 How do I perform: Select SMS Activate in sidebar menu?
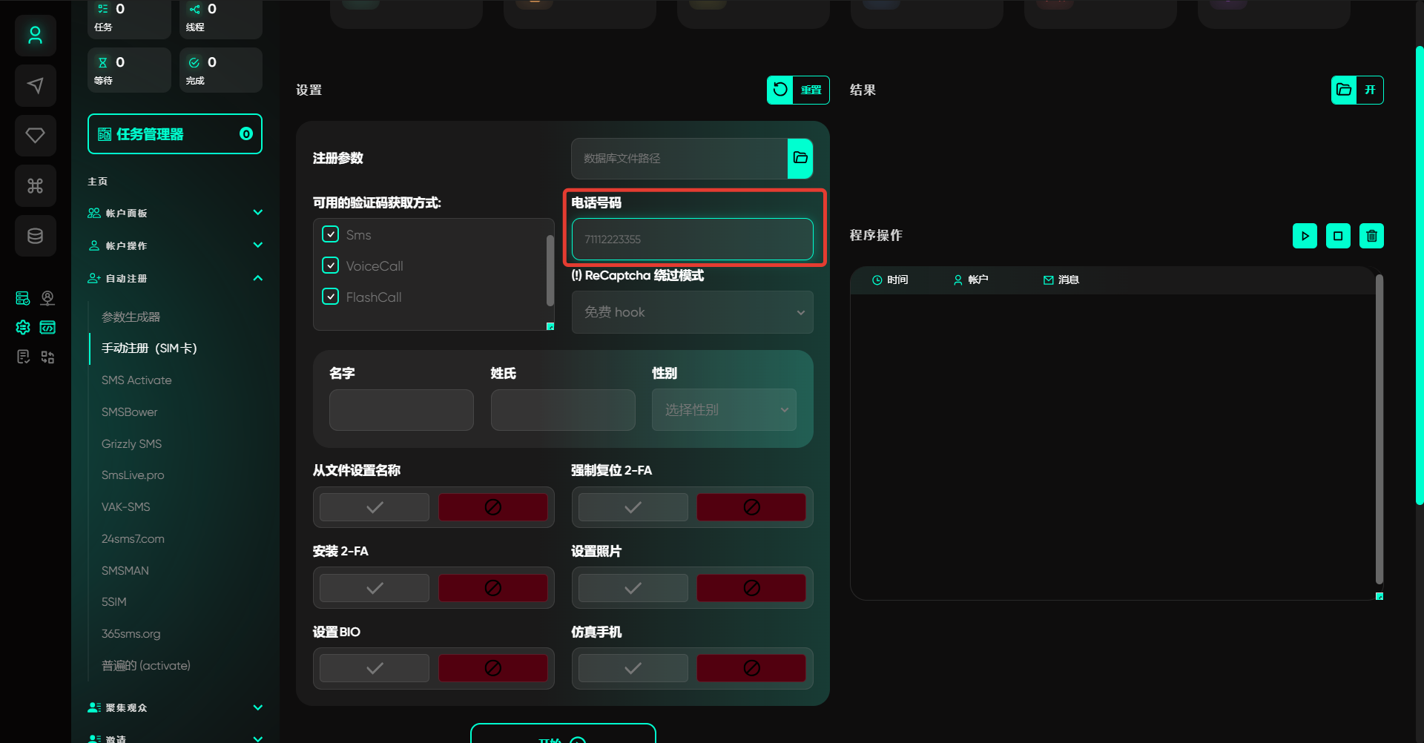136,380
